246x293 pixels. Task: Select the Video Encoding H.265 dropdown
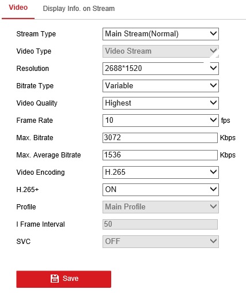pyautogui.click(x=161, y=172)
